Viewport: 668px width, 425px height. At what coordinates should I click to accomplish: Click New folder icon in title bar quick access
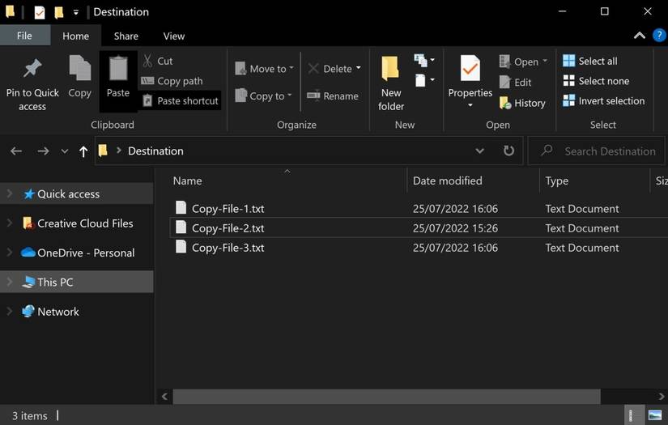(x=59, y=12)
